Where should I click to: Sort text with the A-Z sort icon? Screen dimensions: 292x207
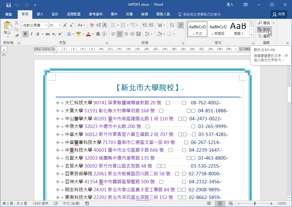pos(172,25)
